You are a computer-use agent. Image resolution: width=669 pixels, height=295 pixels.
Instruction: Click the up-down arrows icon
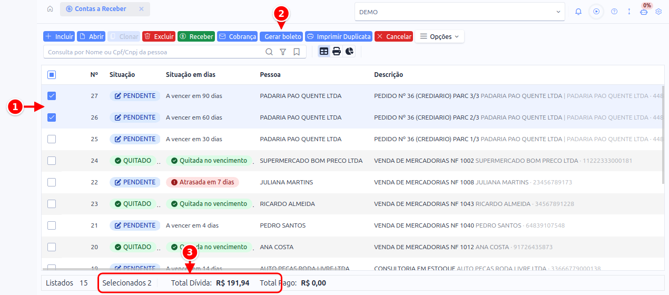pyautogui.click(x=629, y=12)
